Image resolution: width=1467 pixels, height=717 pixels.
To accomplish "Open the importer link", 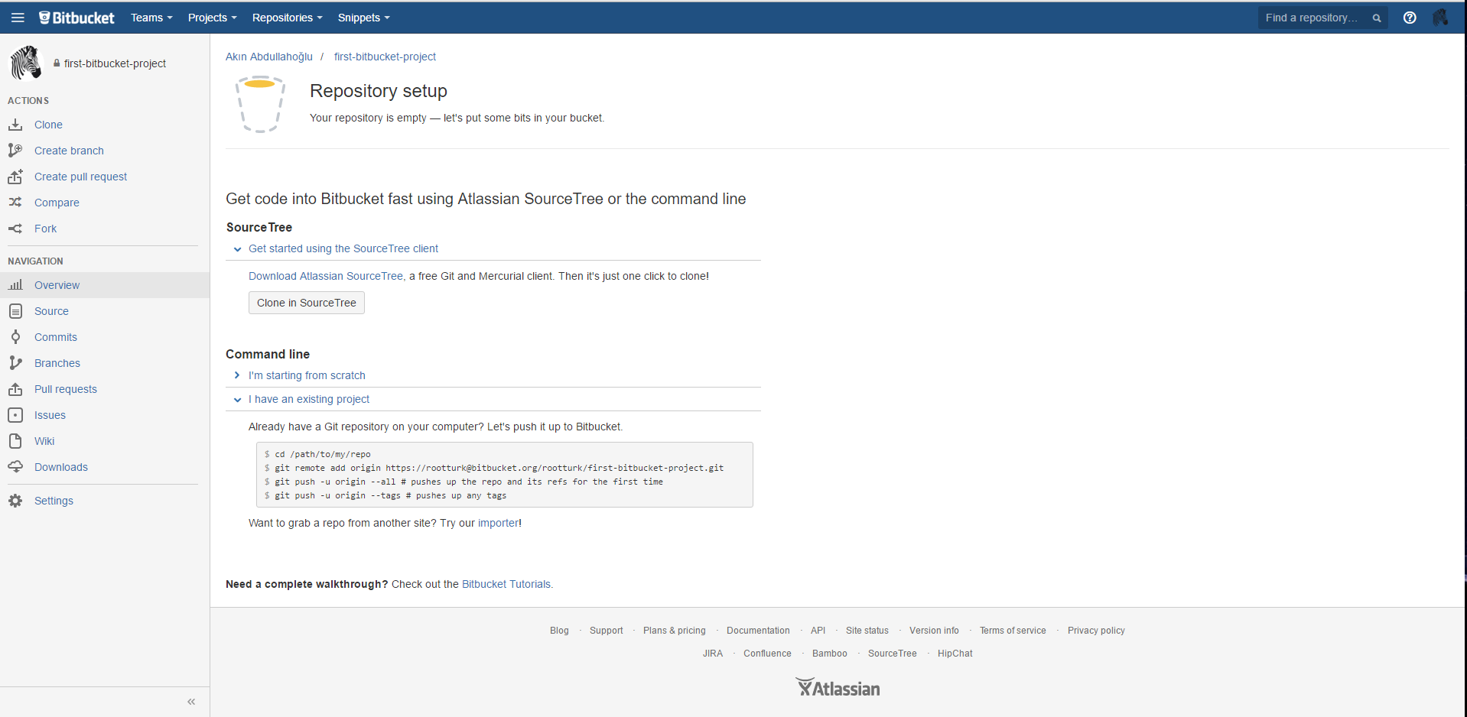I will point(498,523).
